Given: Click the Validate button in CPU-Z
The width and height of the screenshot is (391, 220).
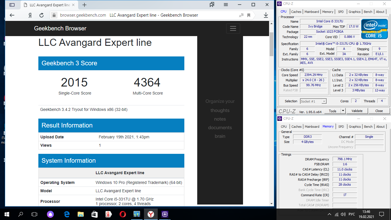Looking at the screenshot, I should click(357, 111).
